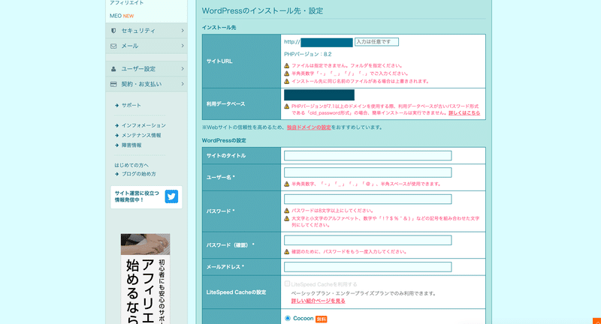
Task: Open the アフィリエイト sidebar item
Action: pyautogui.click(x=126, y=3)
